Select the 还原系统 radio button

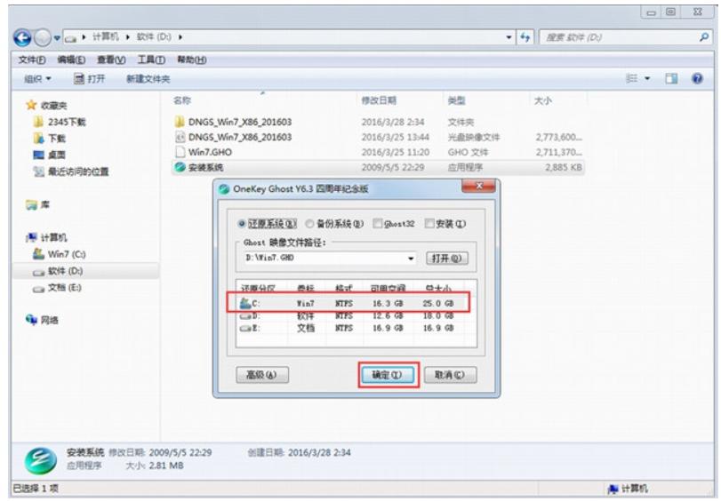[242, 224]
